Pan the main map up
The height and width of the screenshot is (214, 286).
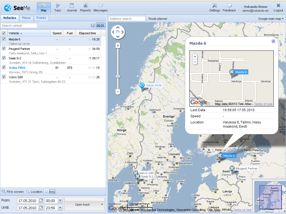click(x=118, y=27)
